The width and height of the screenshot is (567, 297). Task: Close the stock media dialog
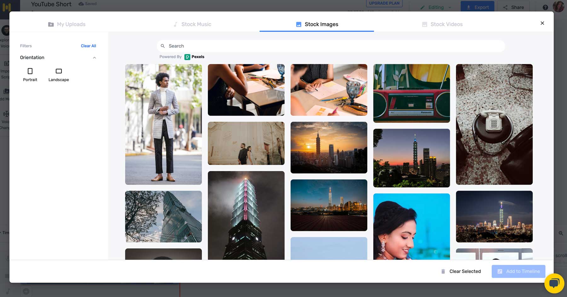542,23
